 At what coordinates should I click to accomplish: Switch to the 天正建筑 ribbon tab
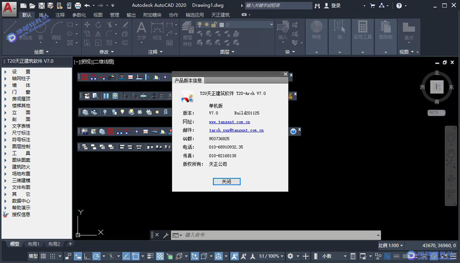(x=220, y=15)
